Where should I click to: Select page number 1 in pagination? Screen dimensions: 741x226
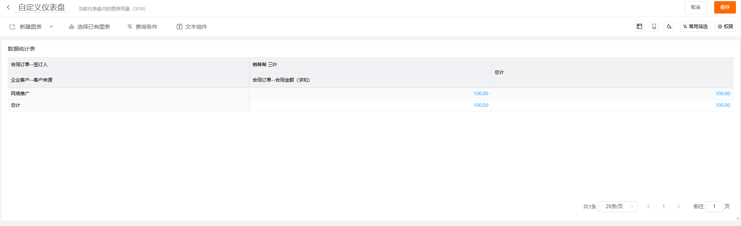[663, 207]
